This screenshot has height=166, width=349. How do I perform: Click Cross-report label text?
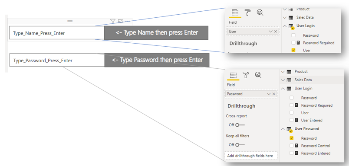(x=237, y=116)
